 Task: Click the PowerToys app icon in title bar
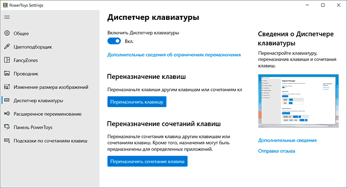point(5,5)
